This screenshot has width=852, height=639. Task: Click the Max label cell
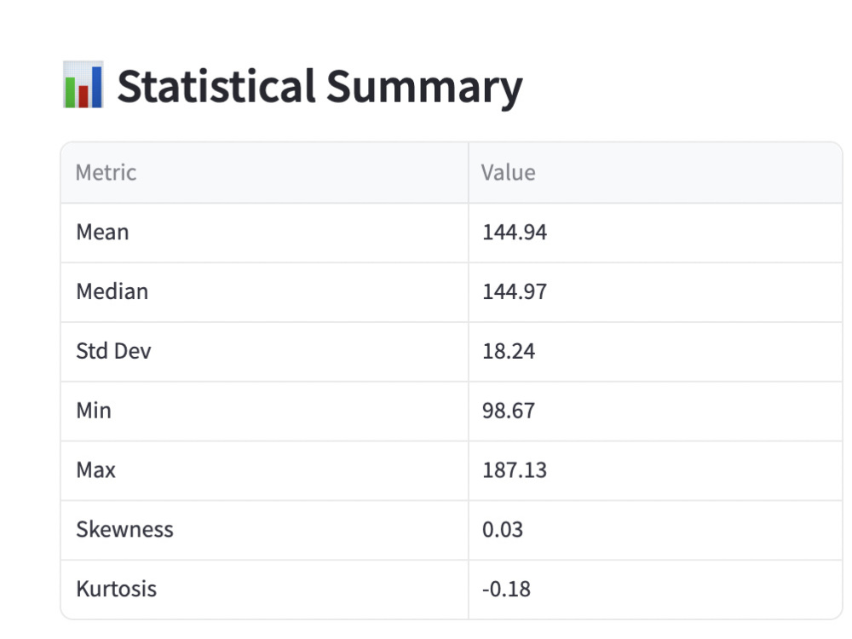click(x=265, y=470)
